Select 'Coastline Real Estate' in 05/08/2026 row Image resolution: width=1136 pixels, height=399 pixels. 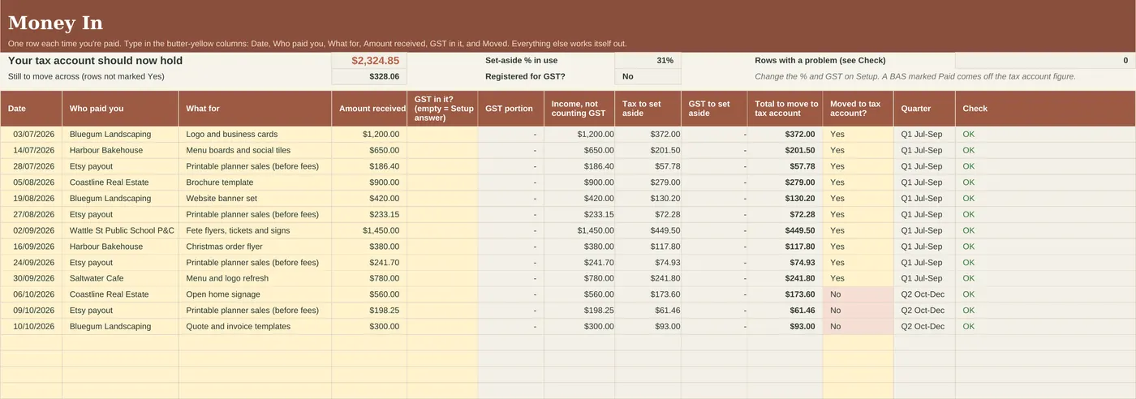pos(120,182)
